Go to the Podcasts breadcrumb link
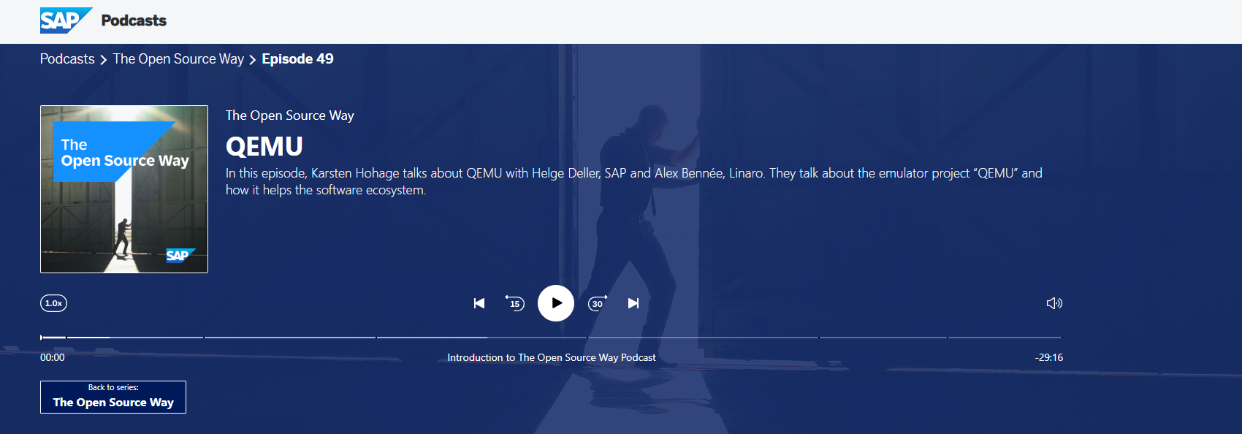The height and width of the screenshot is (434, 1242). (67, 59)
